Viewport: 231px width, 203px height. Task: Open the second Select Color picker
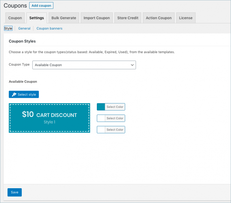pos(111,118)
